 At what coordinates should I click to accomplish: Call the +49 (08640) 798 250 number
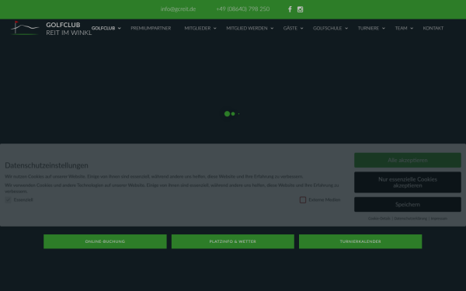[243, 9]
